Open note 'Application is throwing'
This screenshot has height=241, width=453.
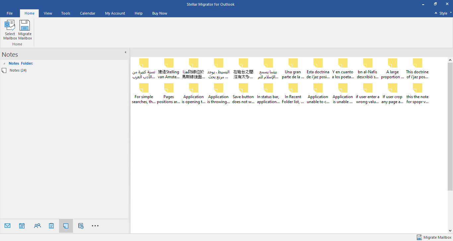coord(218,94)
